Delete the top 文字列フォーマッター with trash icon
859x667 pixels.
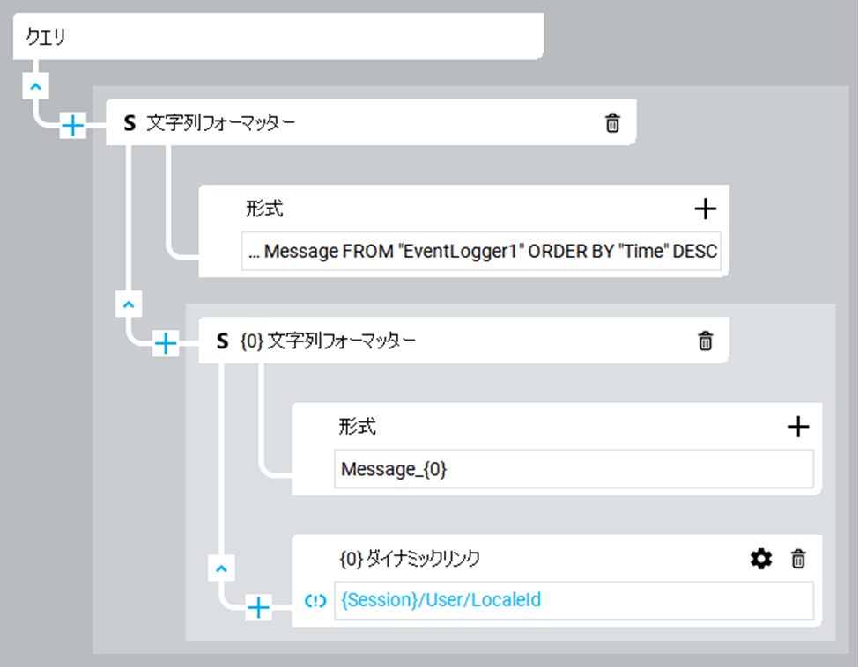(612, 124)
